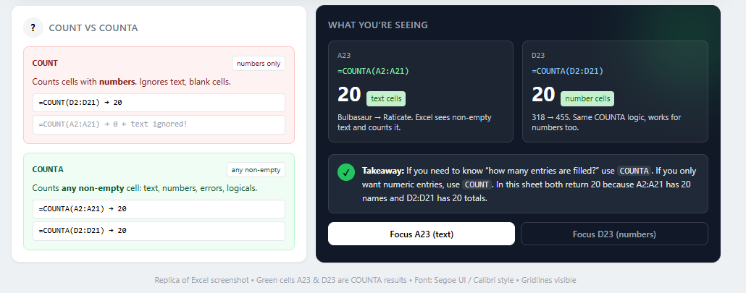746x293 pixels.
Task: Click the A23 result card
Action: 421,91
